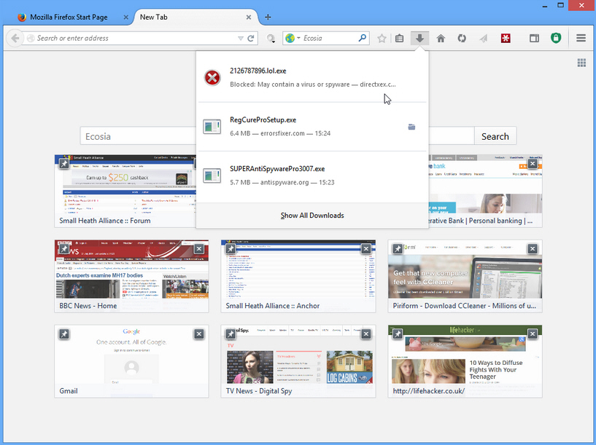Open the lifehacker.co.uk tile
Viewport: 596px width, 445px height.
coord(465,361)
